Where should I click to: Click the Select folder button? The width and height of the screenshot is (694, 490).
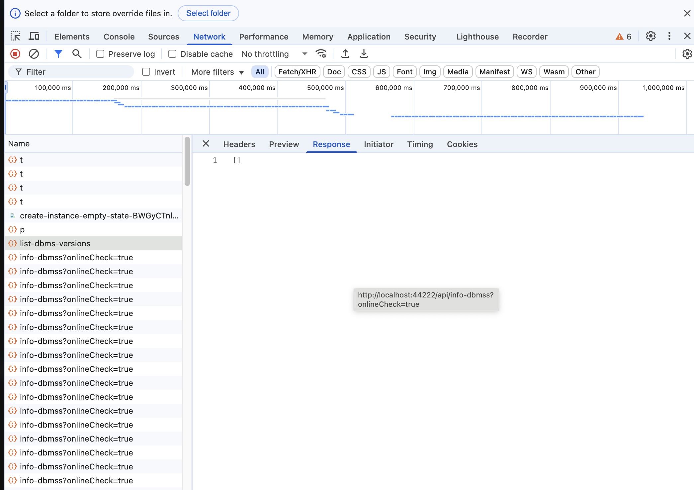point(208,13)
